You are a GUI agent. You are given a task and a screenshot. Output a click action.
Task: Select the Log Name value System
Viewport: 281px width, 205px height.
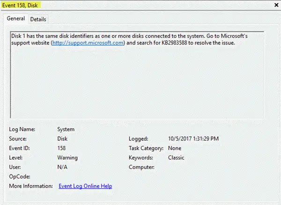[66, 129]
